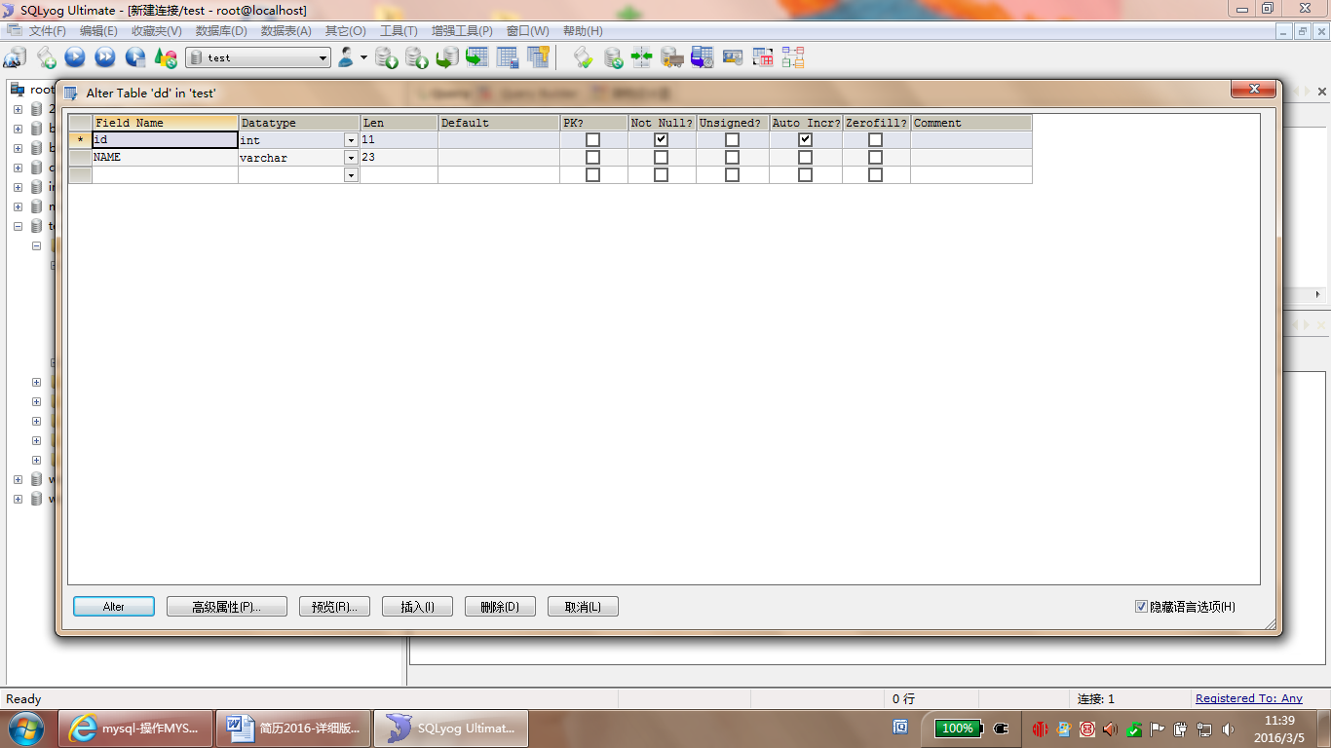Viewport: 1331px width, 748px height.
Task: Click the 插入(I) button
Action: 418,607
